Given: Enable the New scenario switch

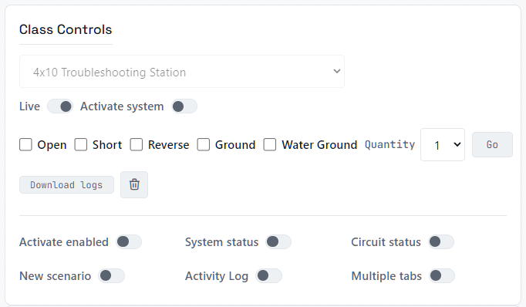Looking at the screenshot, I should [111, 276].
